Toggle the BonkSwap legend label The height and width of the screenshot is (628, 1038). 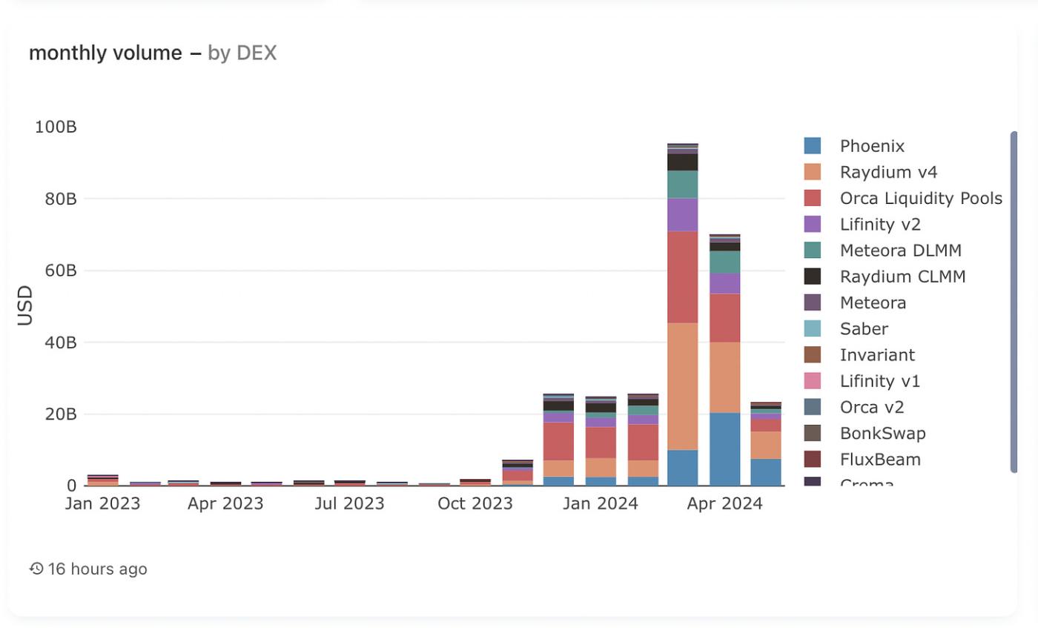(882, 433)
